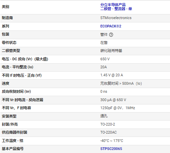This screenshot has height=153, width=170.
Task: Click the TO-220AC supplier package value
Action: pos(108,132)
